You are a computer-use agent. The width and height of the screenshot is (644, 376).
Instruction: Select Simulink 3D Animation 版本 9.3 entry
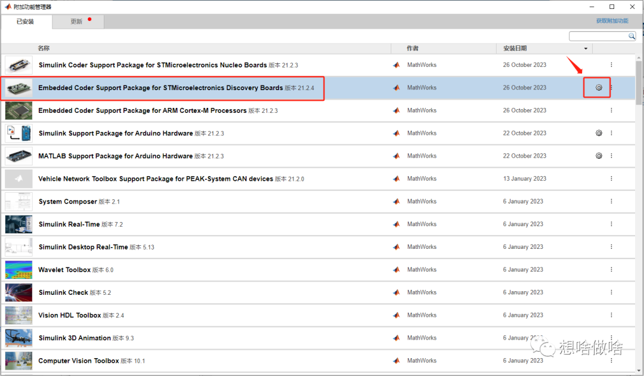click(86, 338)
